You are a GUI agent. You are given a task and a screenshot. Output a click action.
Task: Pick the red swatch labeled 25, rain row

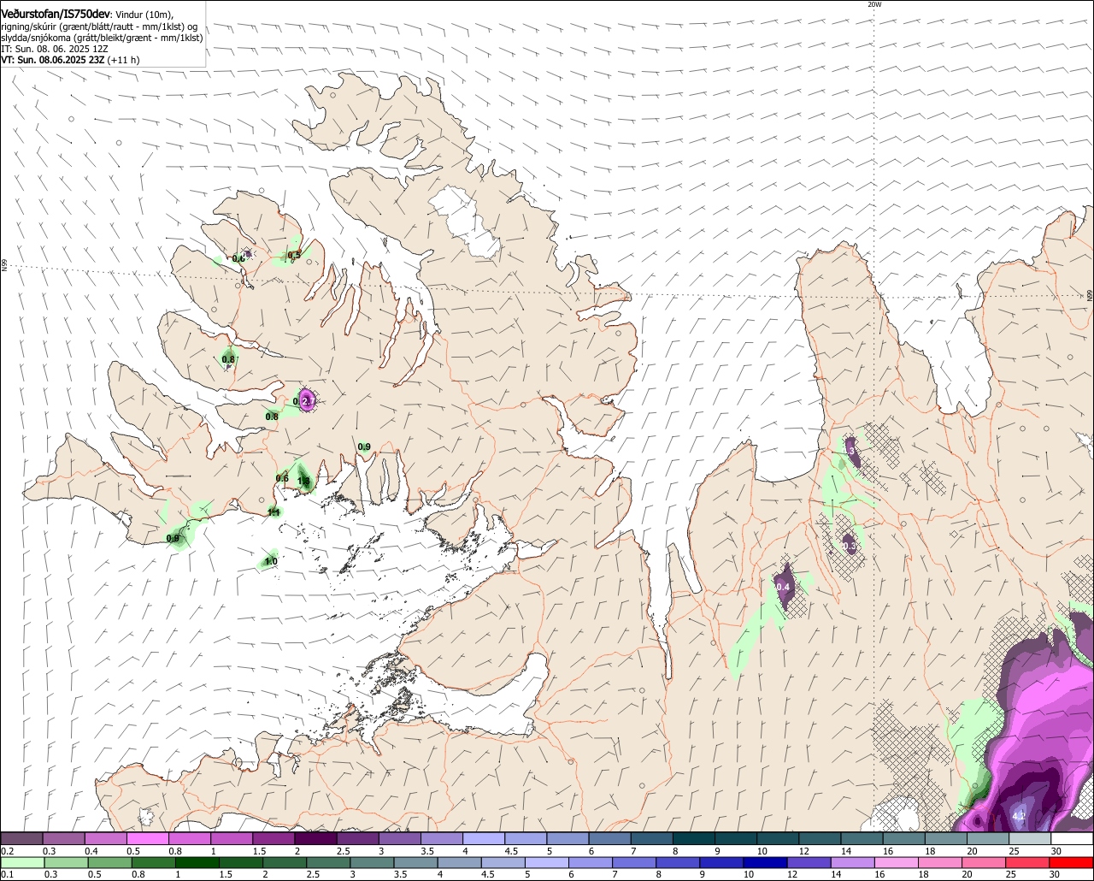(1028, 862)
